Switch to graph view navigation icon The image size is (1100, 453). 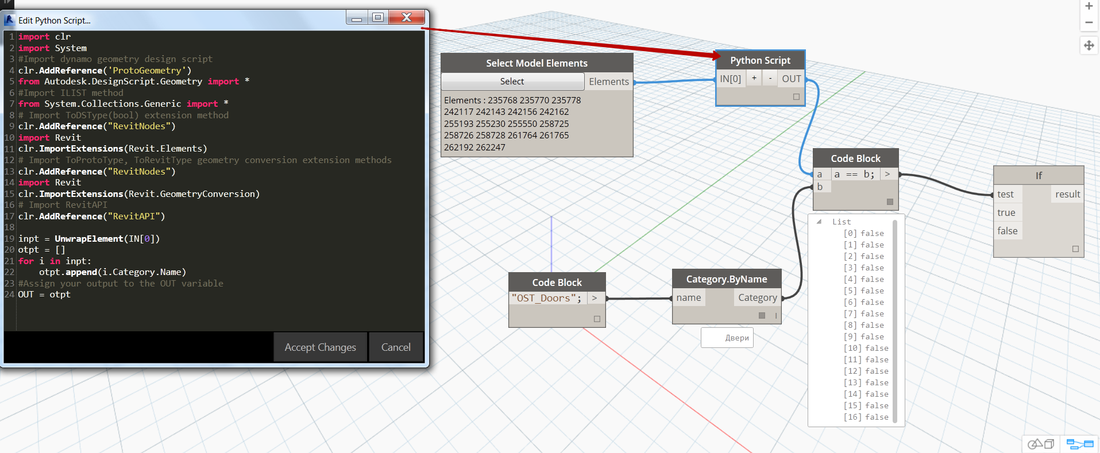[1079, 444]
